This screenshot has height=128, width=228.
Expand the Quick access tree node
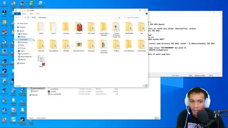click(16, 23)
